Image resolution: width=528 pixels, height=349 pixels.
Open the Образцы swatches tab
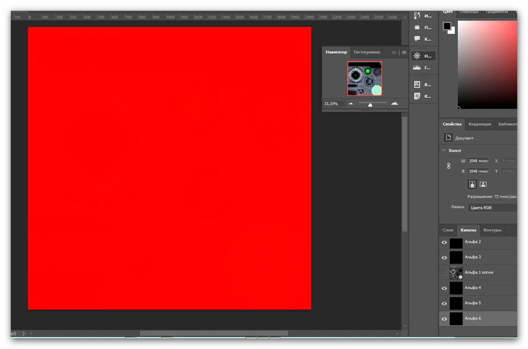click(x=469, y=12)
